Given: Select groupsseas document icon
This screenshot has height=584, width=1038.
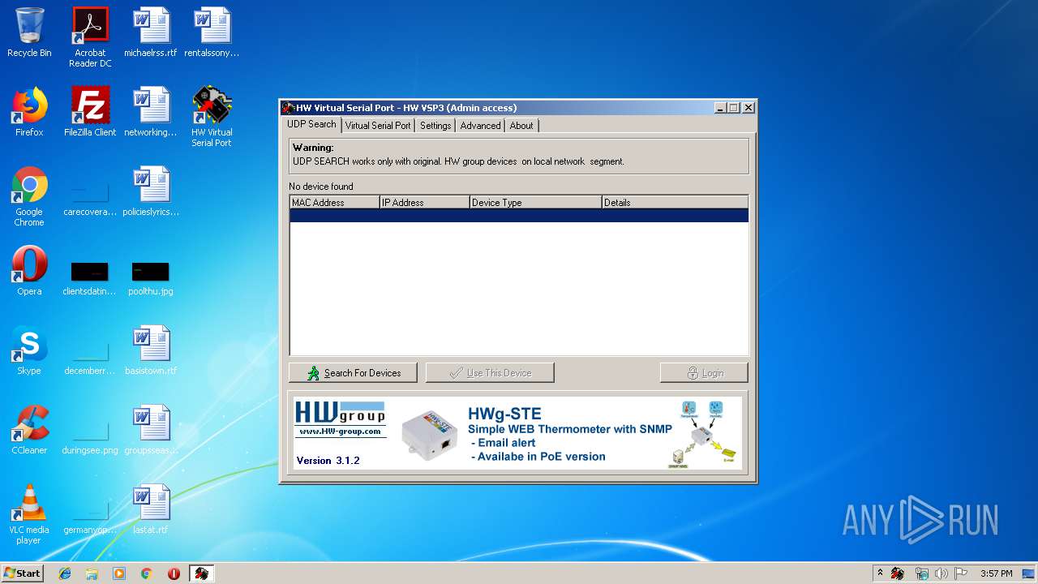Looking at the screenshot, I should 151,430.
